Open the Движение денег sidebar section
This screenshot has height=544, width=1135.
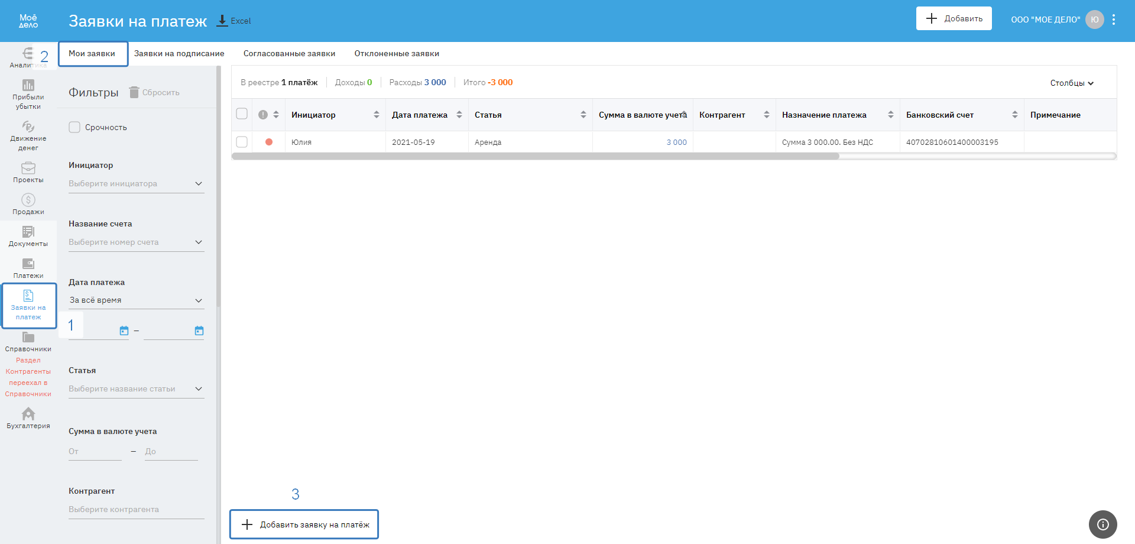[x=28, y=136]
